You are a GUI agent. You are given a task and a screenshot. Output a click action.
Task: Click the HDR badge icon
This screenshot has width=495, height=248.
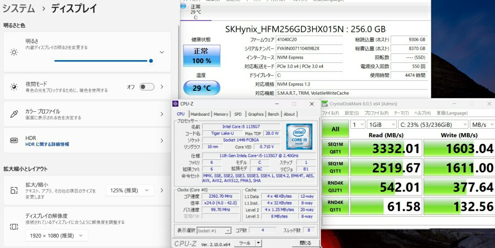click(14, 141)
